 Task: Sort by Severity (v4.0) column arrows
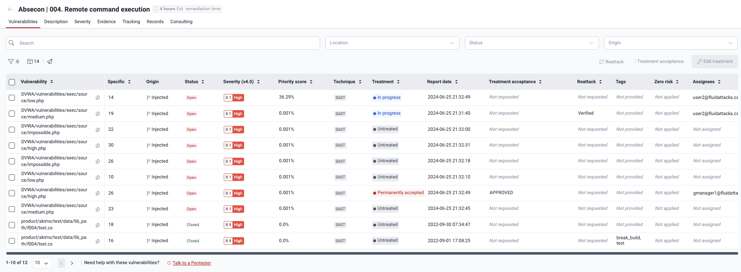[x=258, y=82]
